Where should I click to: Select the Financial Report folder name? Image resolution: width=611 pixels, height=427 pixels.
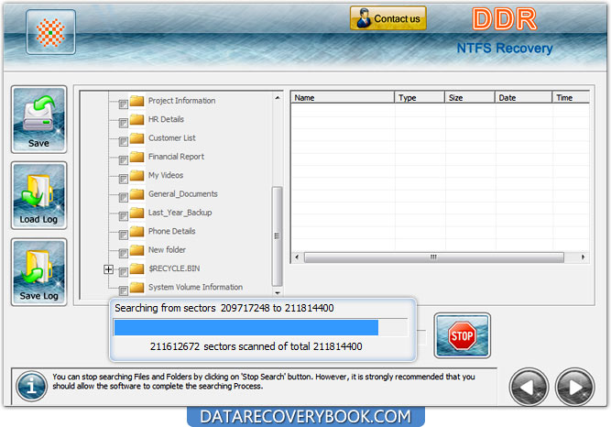tap(176, 157)
